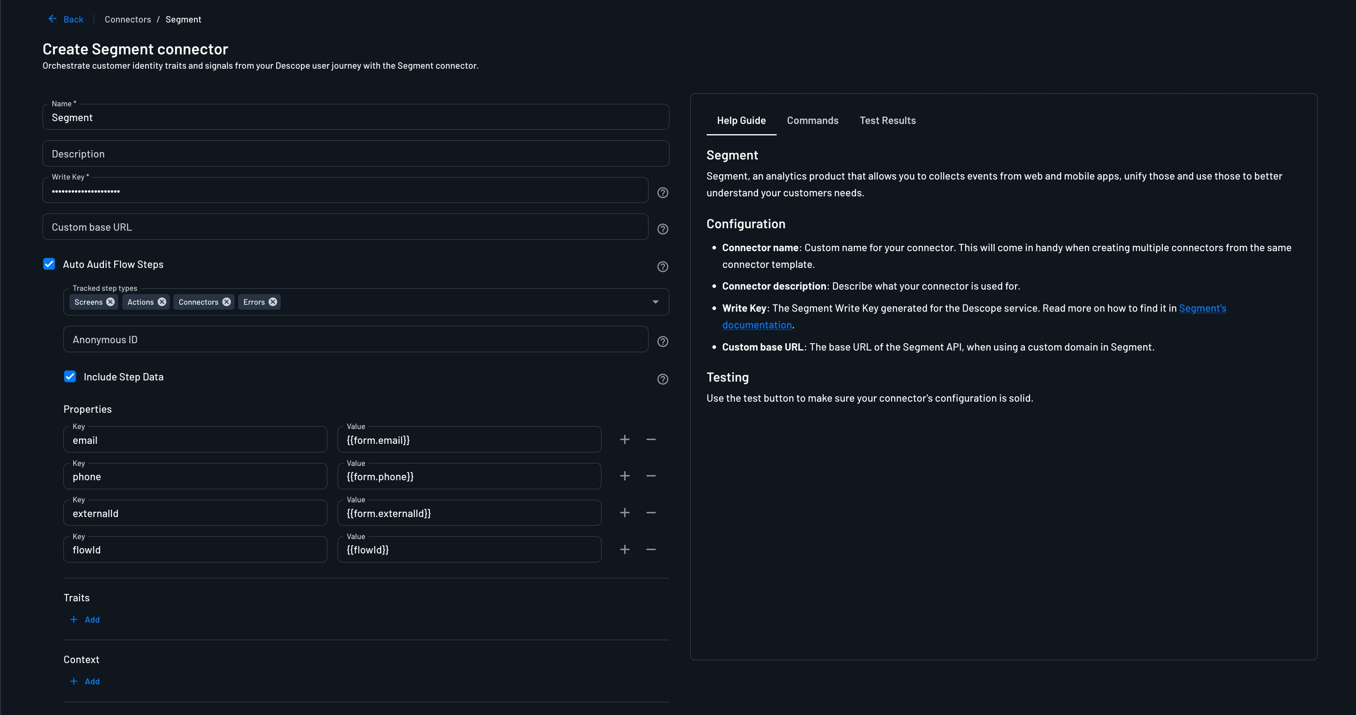This screenshot has height=715, width=1356.
Task: Edit the flowId Key field
Action: click(195, 549)
